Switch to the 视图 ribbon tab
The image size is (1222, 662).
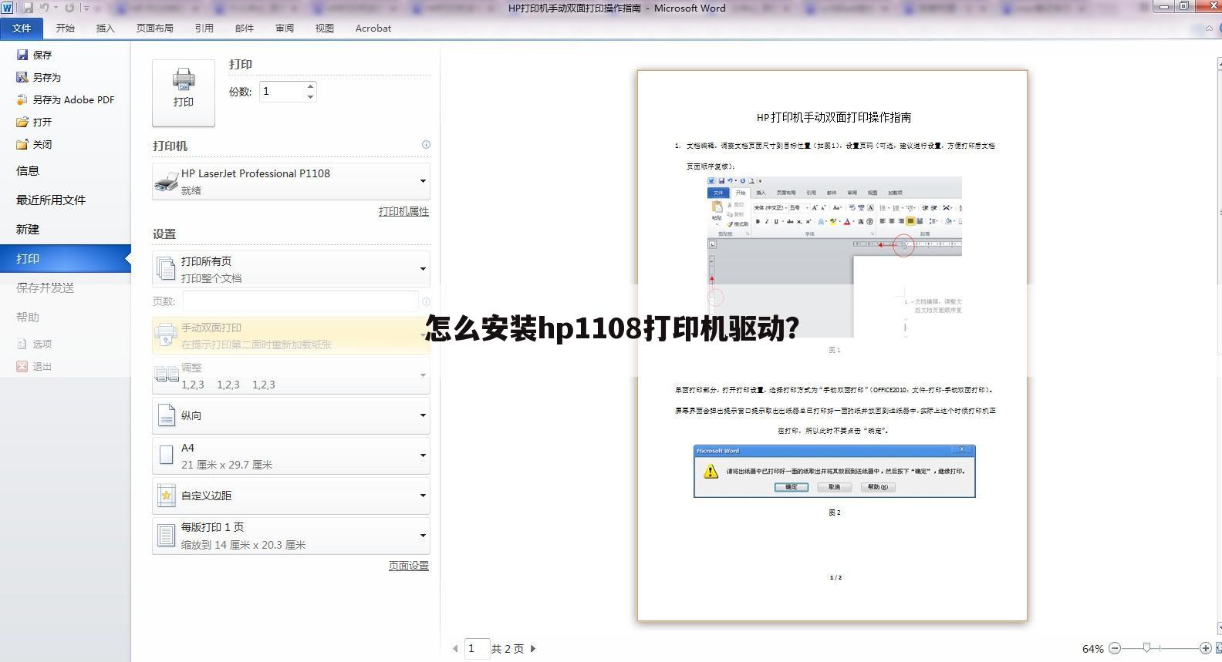pyautogui.click(x=324, y=29)
